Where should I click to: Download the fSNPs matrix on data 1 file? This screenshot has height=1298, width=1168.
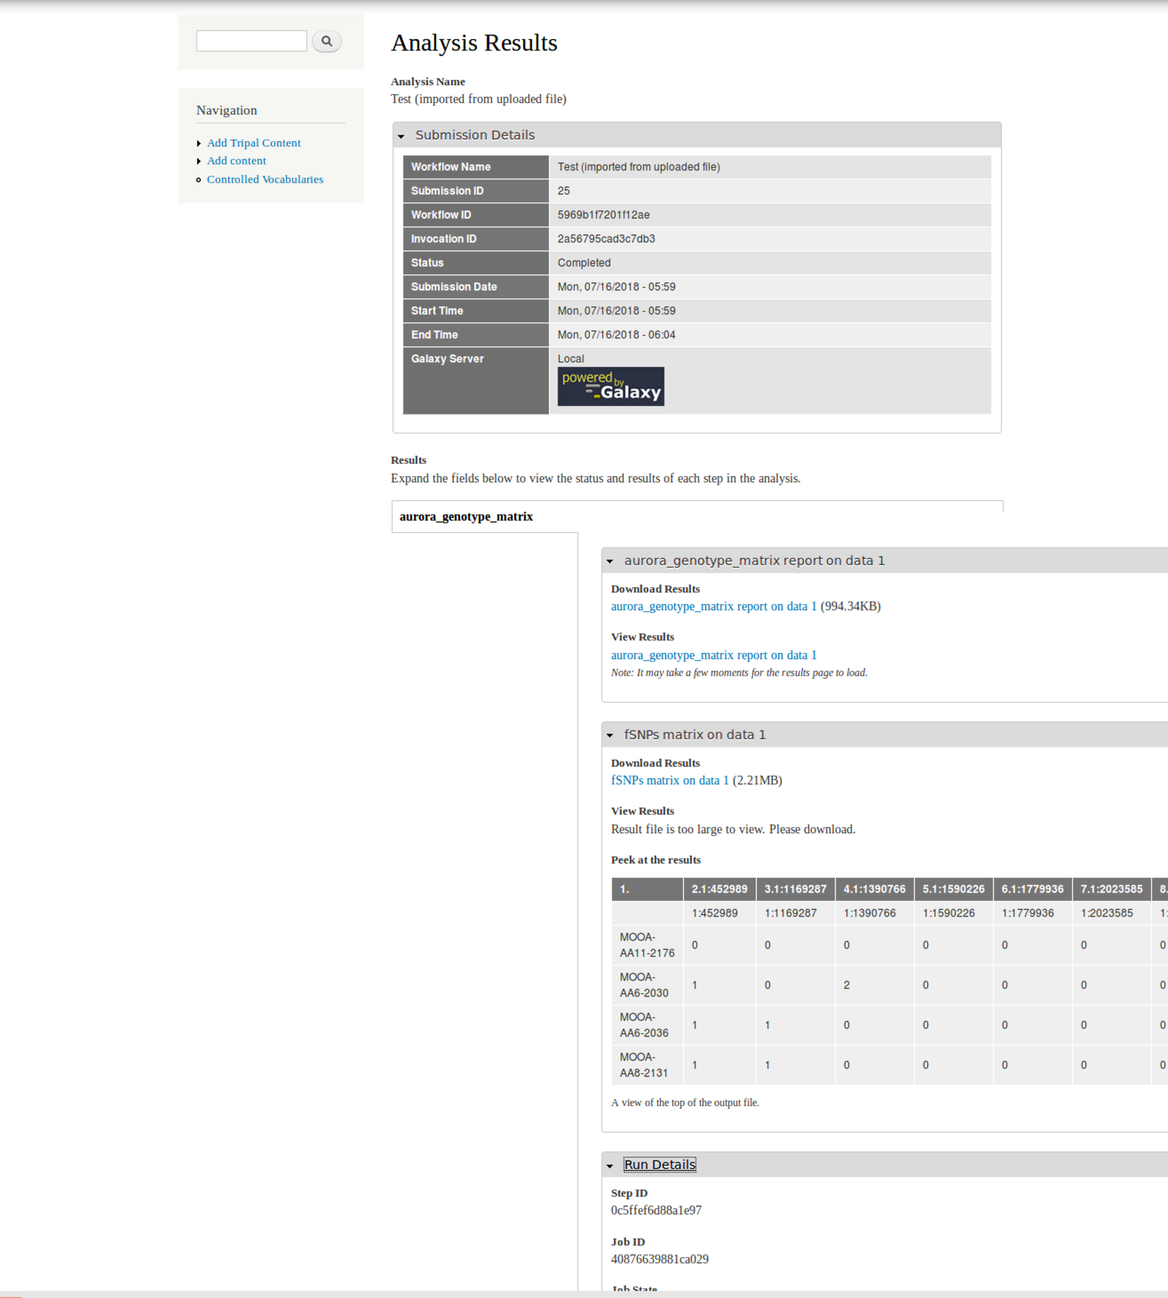pos(669,780)
